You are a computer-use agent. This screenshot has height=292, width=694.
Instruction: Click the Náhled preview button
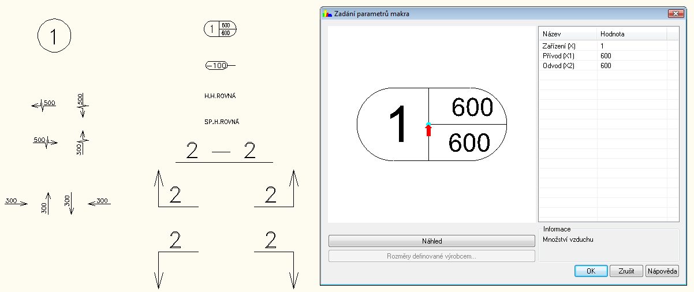click(432, 241)
